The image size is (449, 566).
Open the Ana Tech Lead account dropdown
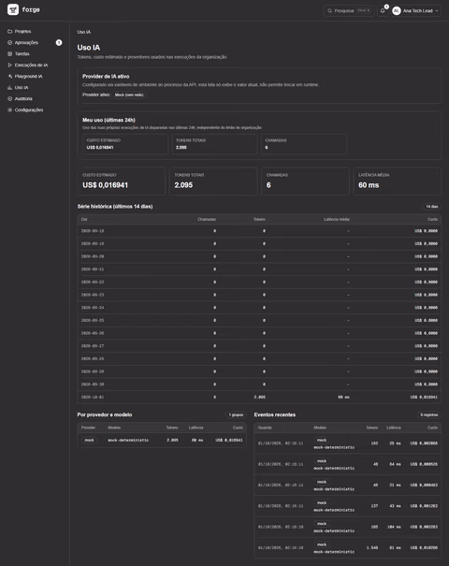point(416,11)
